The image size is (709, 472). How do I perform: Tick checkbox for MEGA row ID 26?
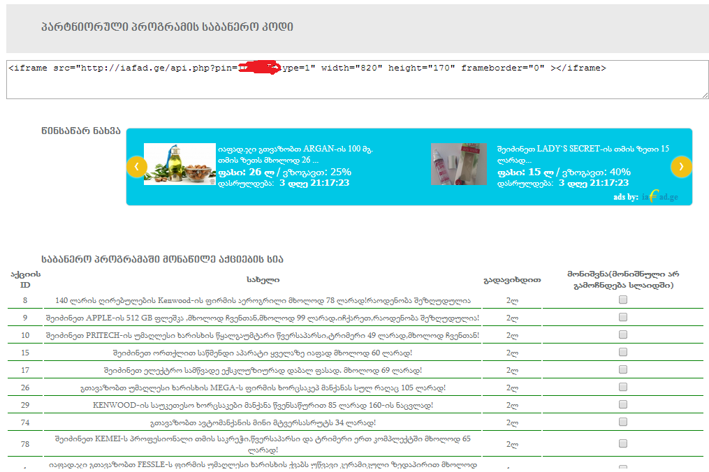click(623, 387)
